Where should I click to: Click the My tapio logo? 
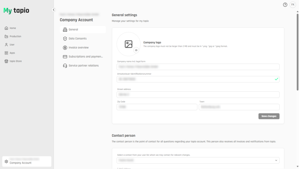(16, 10)
